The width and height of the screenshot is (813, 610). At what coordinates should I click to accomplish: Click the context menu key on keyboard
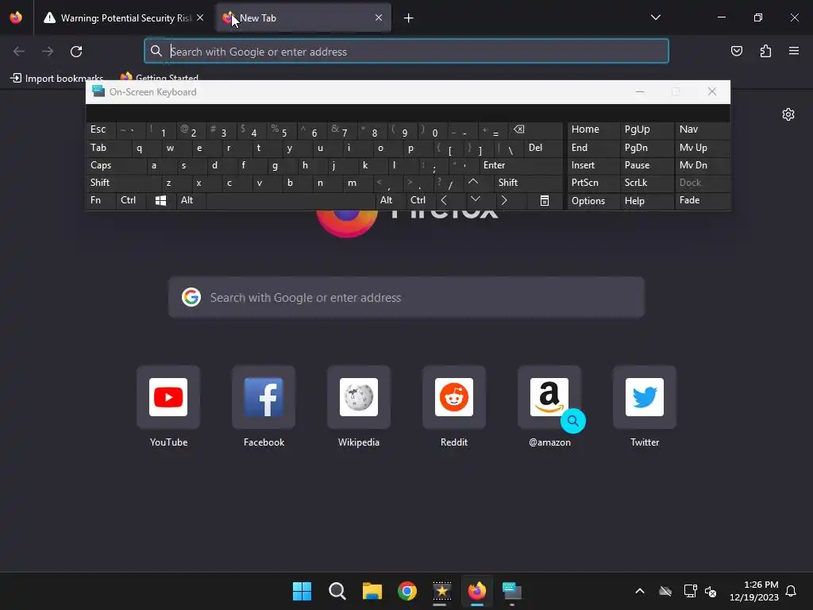544,201
